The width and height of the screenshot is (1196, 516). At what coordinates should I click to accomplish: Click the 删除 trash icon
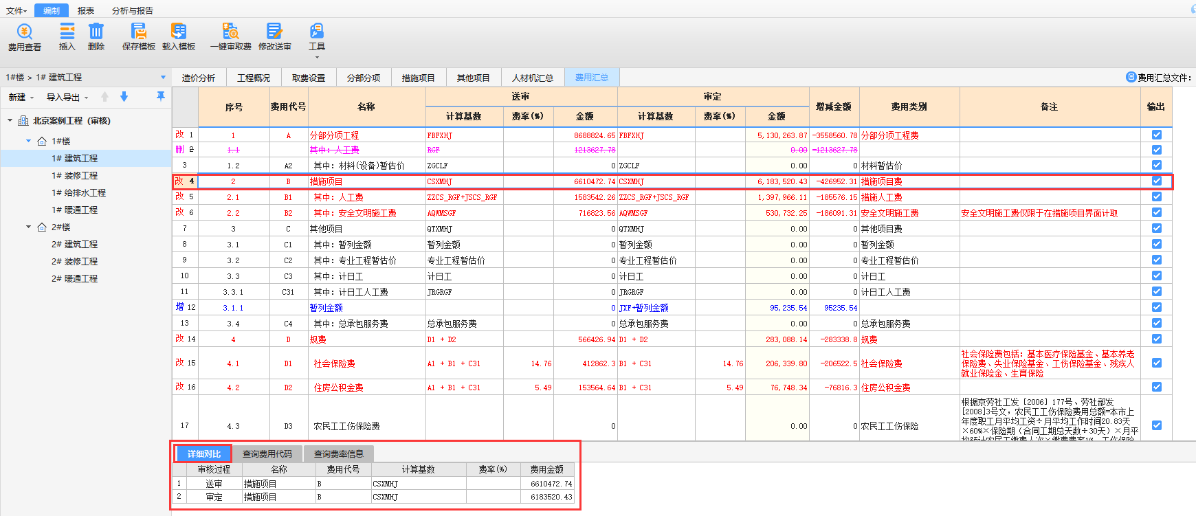coord(96,32)
